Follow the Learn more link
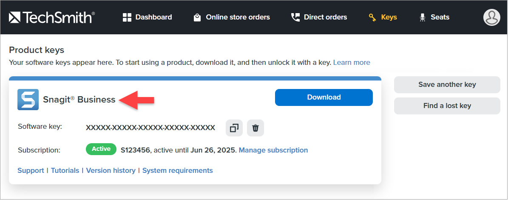Image resolution: width=508 pixels, height=200 pixels. pyautogui.click(x=352, y=63)
